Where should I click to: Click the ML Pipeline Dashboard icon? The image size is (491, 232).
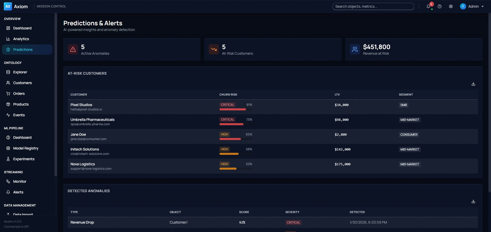point(8,138)
